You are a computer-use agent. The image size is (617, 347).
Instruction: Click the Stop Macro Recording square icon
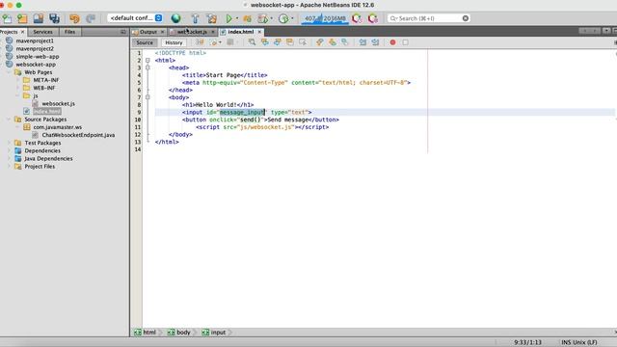[405, 42]
